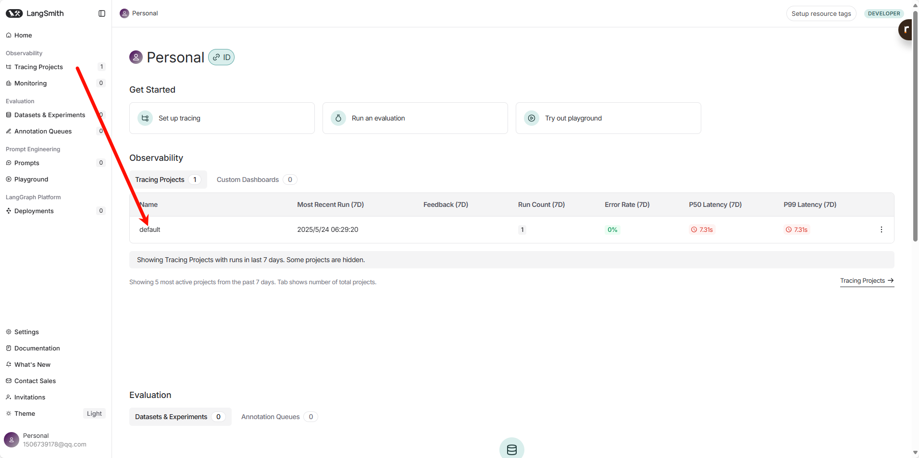Click the Run an evaluation flask icon
This screenshot has height=458, width=919.
(x=338, y=118)
